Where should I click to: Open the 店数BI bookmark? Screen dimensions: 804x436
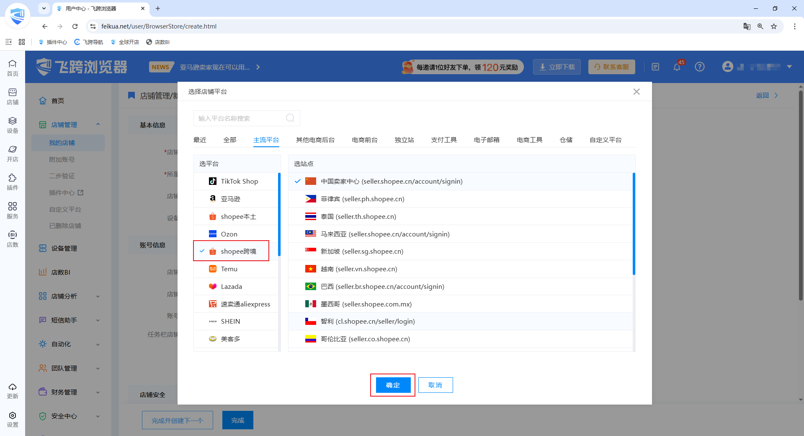(x=158, y=42)
